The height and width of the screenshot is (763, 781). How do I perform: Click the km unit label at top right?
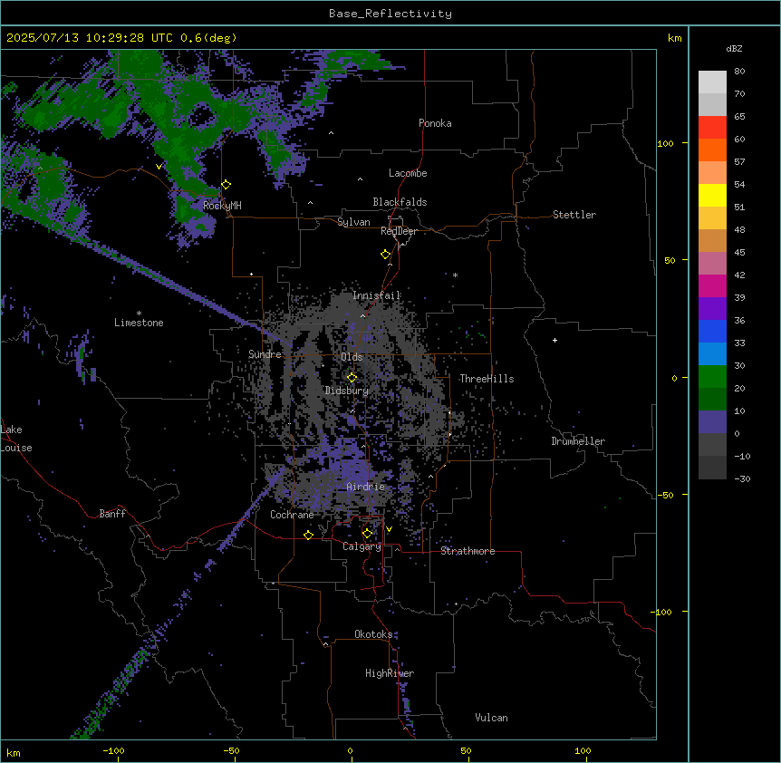tap(674, 38)
